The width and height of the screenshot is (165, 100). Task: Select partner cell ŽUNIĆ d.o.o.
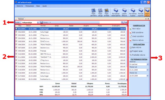[x=47, y=41]
